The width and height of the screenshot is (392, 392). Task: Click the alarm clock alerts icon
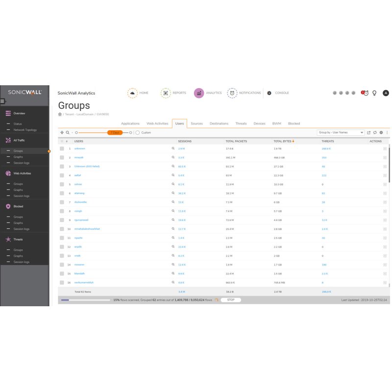(x=366, y=93)
